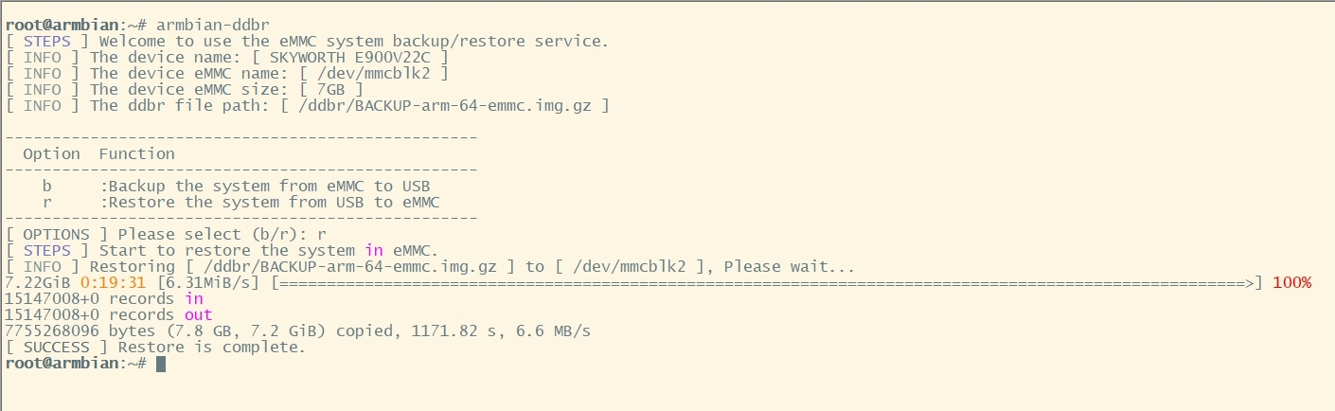The height and width of the screenshot is (411, 1335).
Task: Click the 7.22GiB transferred amount
Action: (x=38, y=282)
